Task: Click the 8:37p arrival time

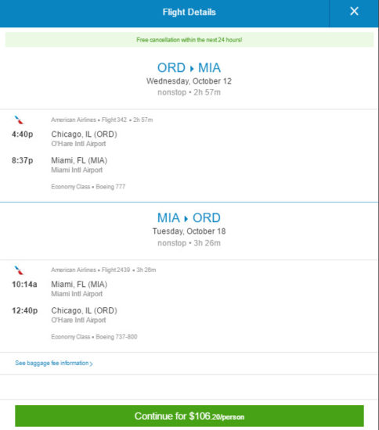Action: click(22, 160)
